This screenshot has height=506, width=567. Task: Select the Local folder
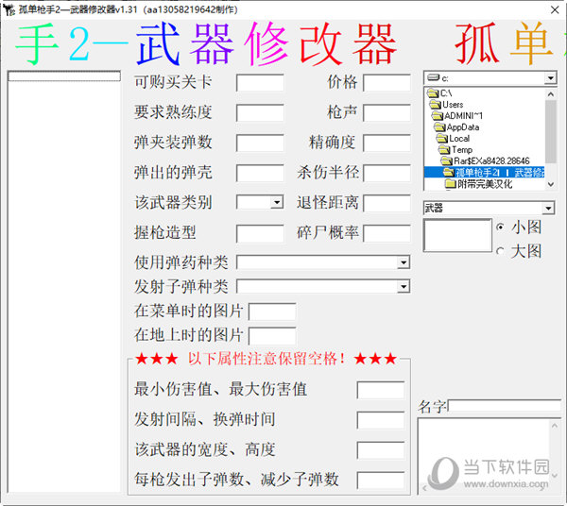click(x=453, y=139)
